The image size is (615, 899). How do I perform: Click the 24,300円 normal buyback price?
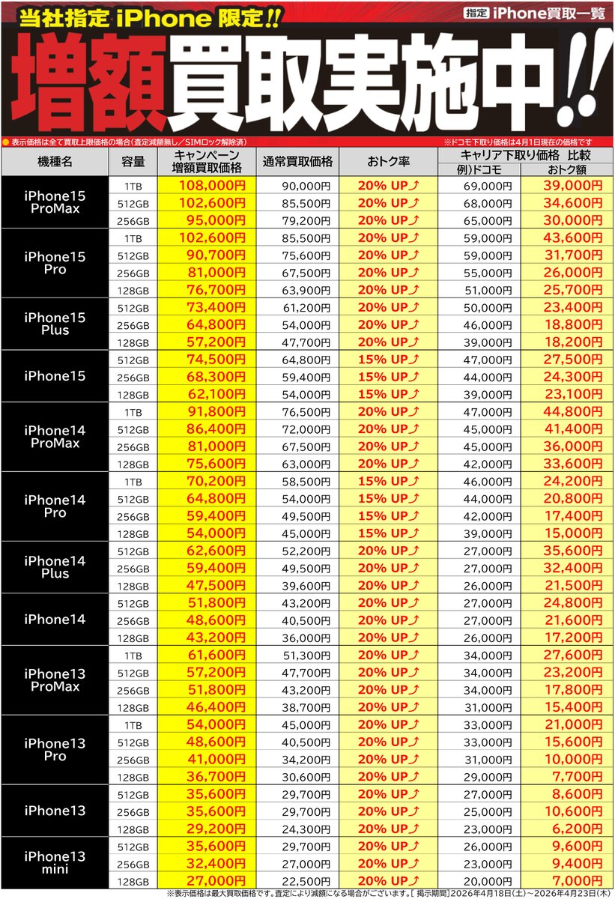coord(306,829)
